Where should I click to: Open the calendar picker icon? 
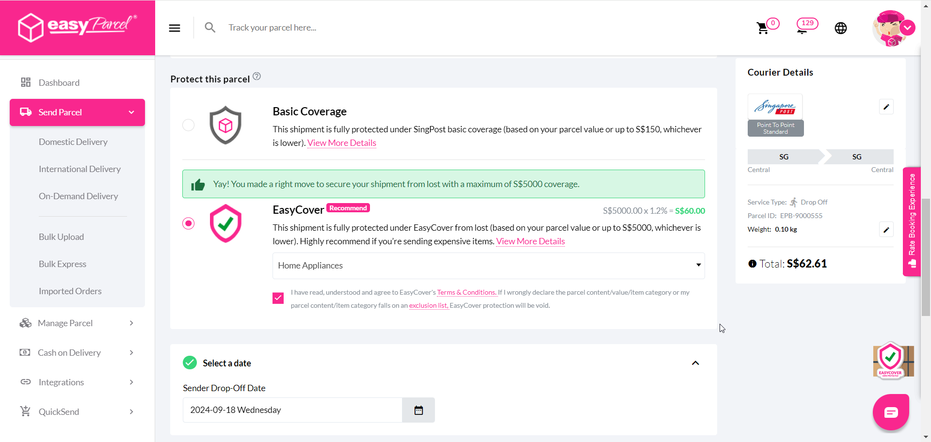coord(418,410)
